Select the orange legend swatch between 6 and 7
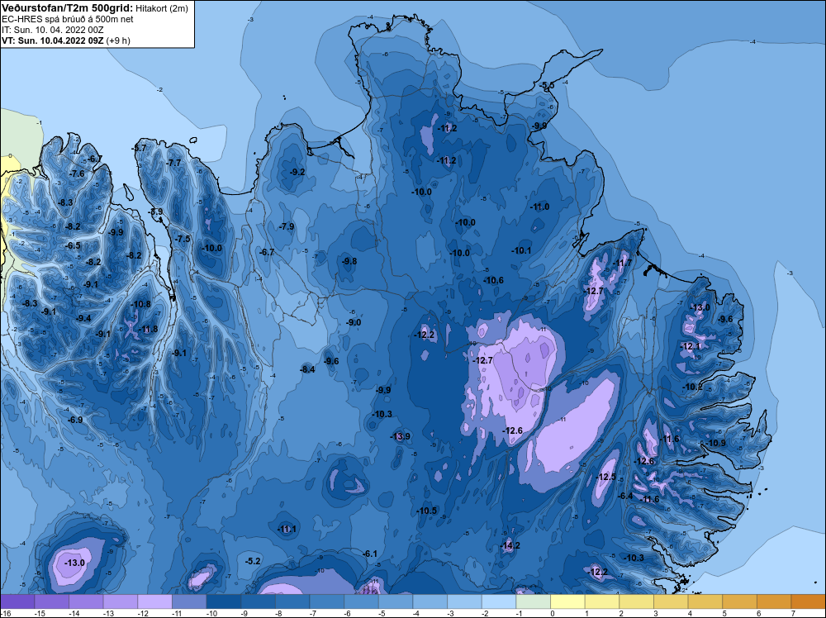The image size is (826, 618). 774,601
